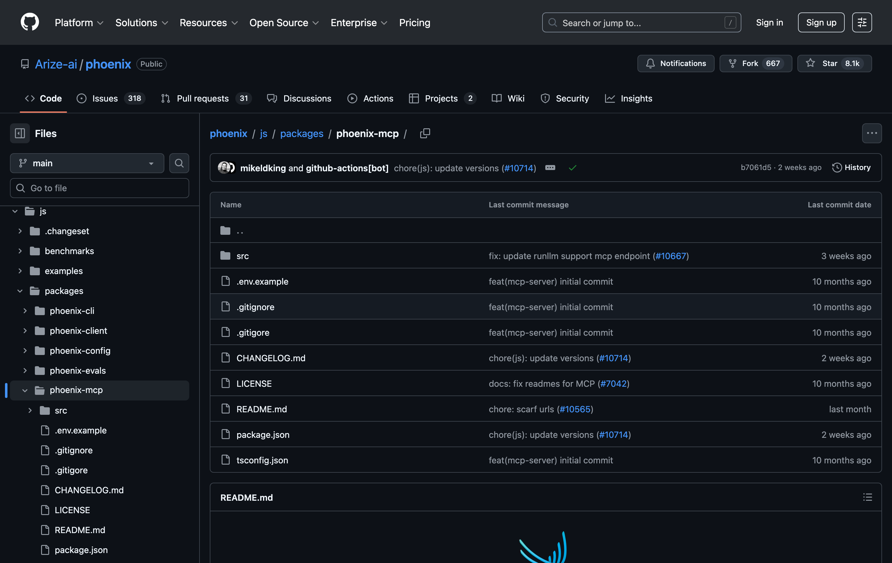Copy path using the copy icon
Viewport: 892px width, 563px height.
pos(425,133)
